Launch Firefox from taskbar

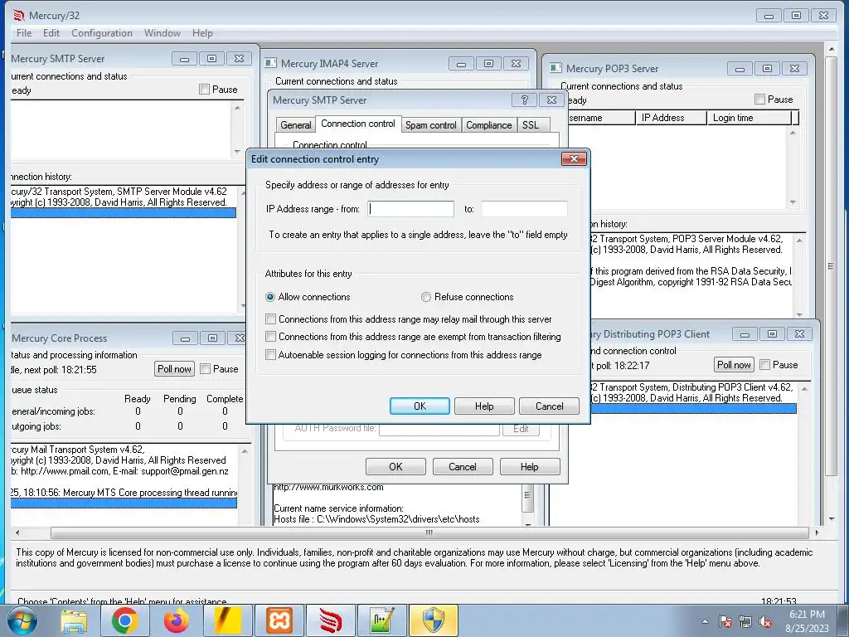176,620
